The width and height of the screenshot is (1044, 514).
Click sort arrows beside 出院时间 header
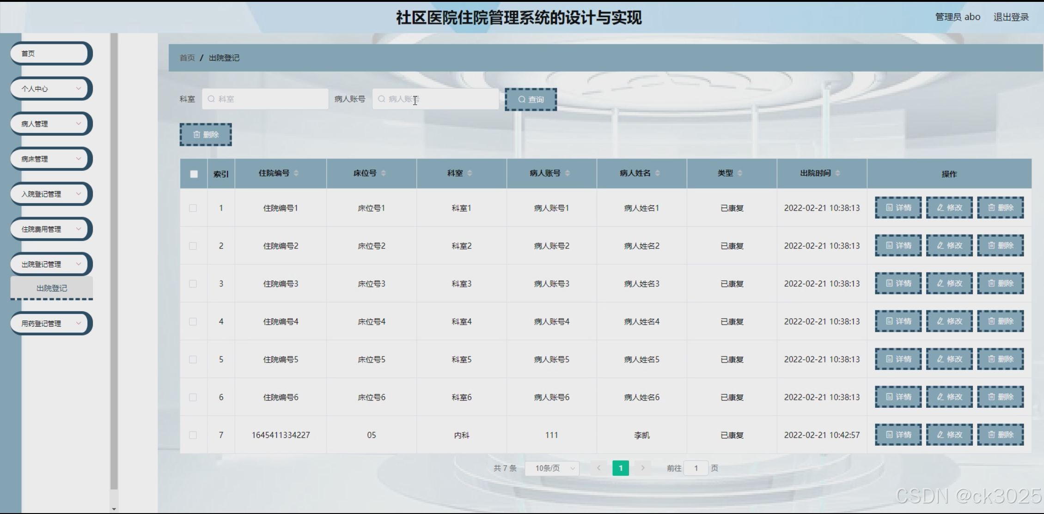tap(838, 173)
